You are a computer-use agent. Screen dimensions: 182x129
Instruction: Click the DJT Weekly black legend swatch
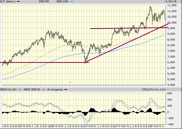18,2
